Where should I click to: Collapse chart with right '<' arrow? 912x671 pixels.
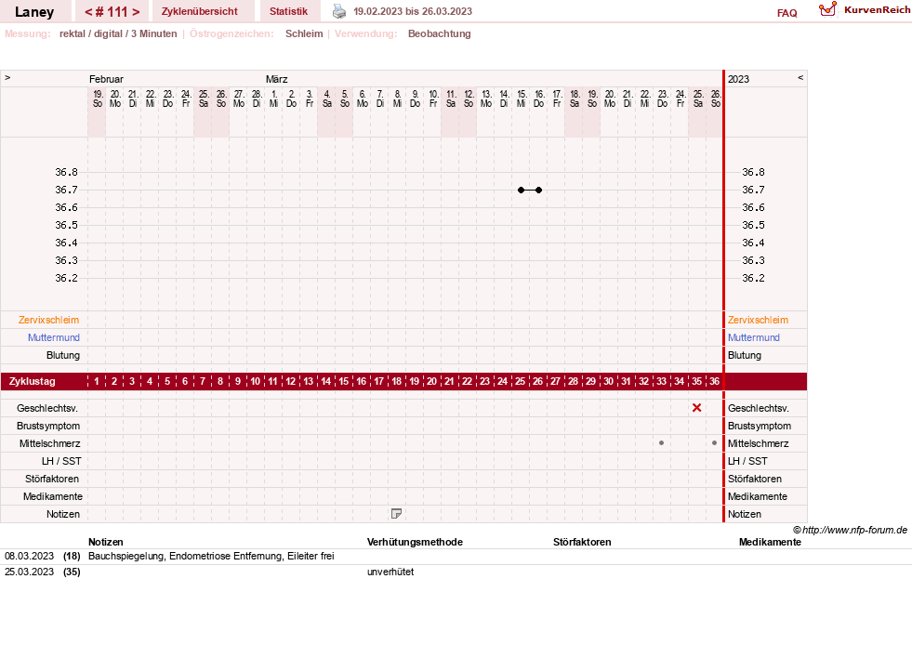(800, 77)
